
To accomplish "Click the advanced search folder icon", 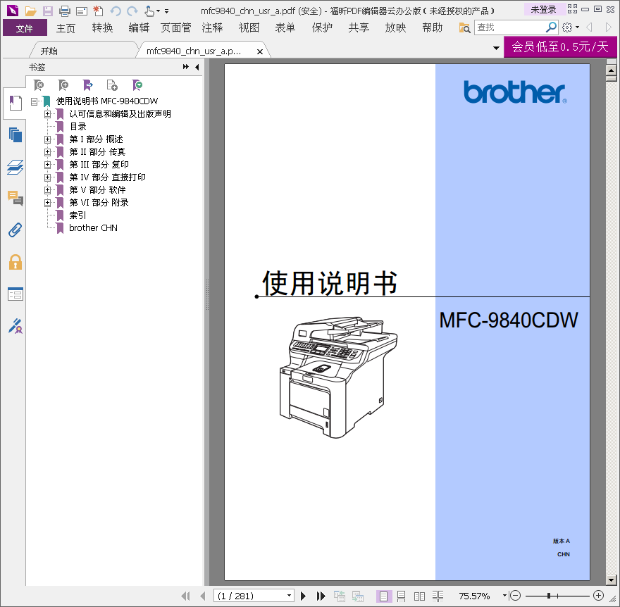I will [x=464, y=27].
